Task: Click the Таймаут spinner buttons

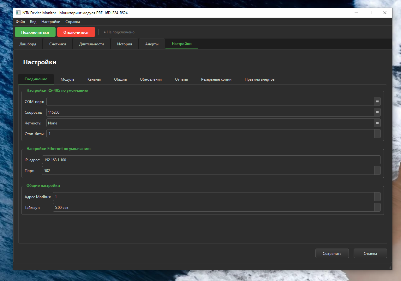Action: 377,207
